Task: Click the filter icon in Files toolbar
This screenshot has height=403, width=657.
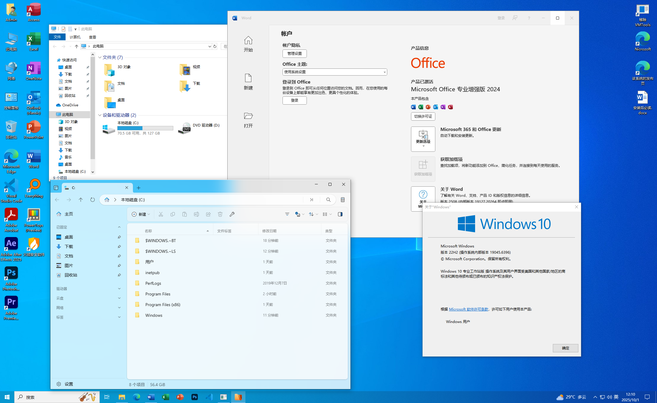Action: [287, 214]
